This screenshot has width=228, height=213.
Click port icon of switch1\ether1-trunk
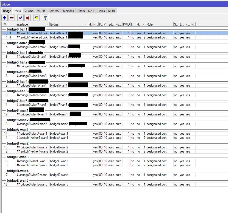coord(19,33)
